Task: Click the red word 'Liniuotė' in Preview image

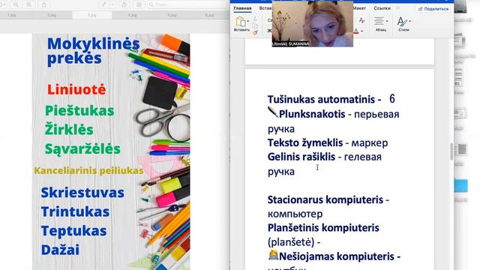Action: pos(76,90)
